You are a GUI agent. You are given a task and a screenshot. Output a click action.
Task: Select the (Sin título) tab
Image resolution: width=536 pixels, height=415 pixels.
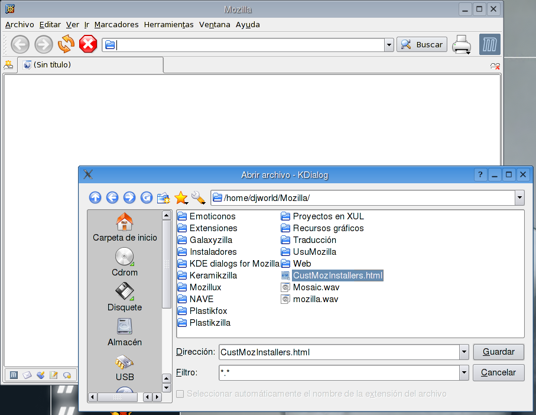click(x=90, y=65)
